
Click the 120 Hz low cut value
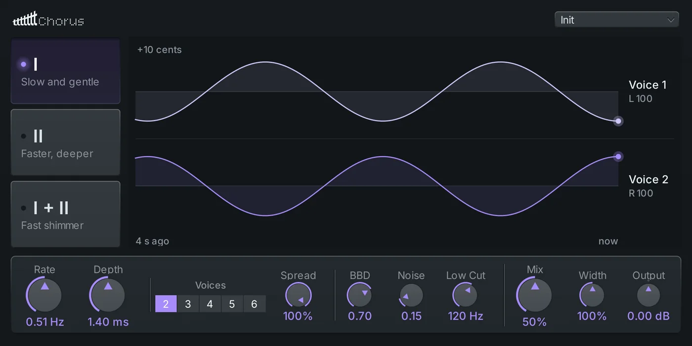pyautogui.click(x=466, y=316)
